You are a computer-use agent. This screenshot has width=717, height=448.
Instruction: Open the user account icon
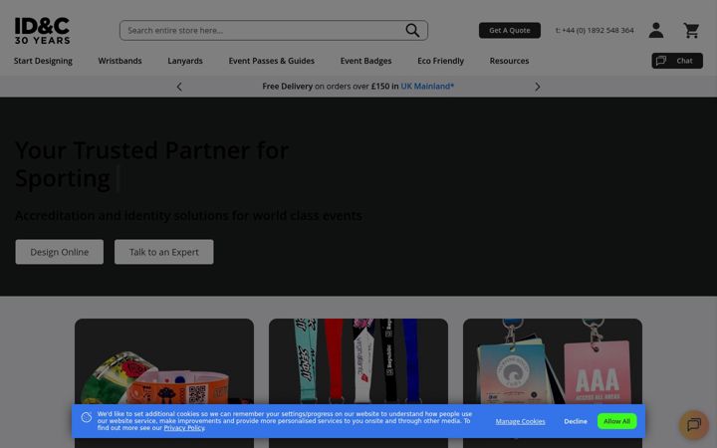coord(655,30)
